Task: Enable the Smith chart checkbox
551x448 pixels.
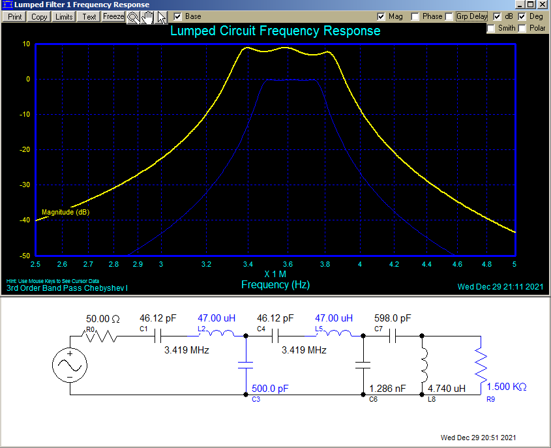Action: click(491, 28)
